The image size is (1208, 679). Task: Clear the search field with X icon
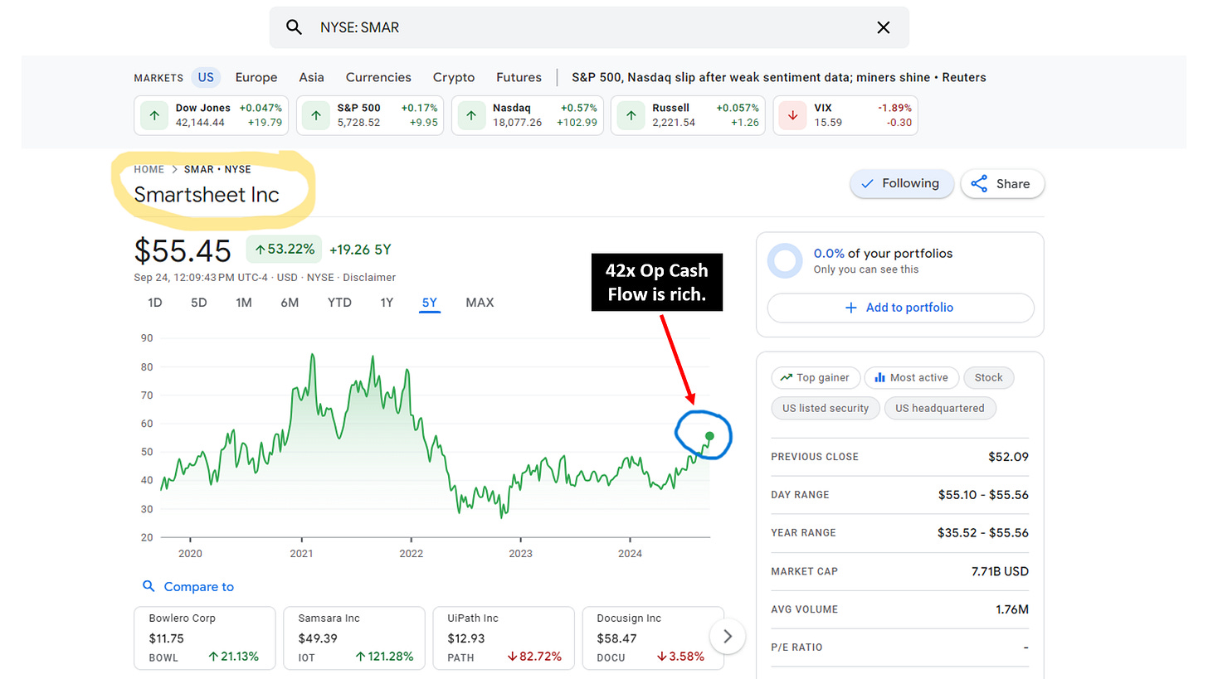coord(884,27)
